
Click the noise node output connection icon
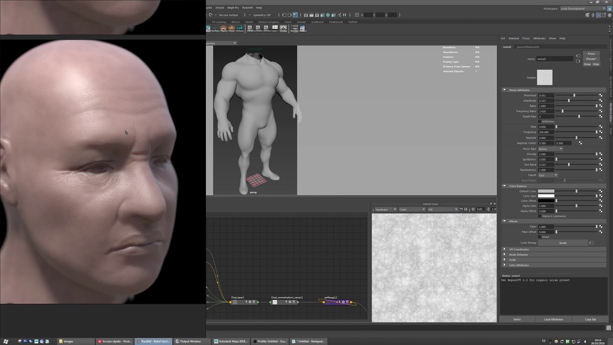click(x=578, y=61)
